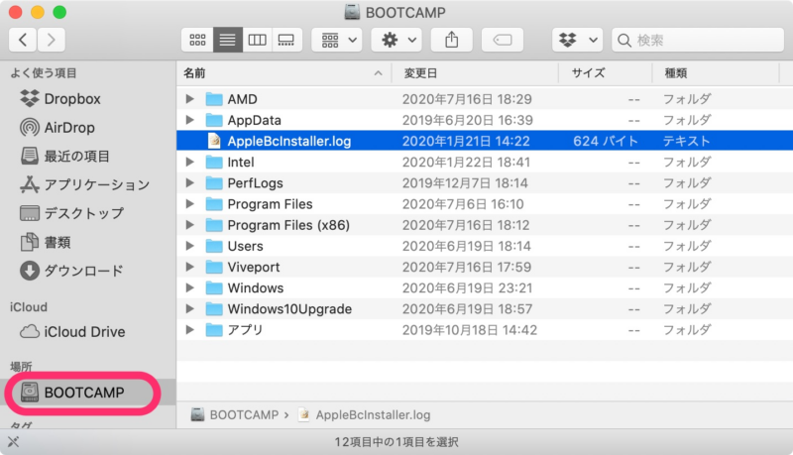793x455 pixels.
Task: Select the Viveport folder name
Action: click(254, 267)
